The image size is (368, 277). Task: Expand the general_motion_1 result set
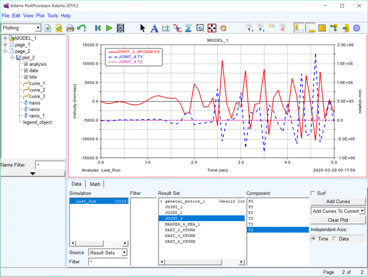pyautogui.click(x=161, y=201)
